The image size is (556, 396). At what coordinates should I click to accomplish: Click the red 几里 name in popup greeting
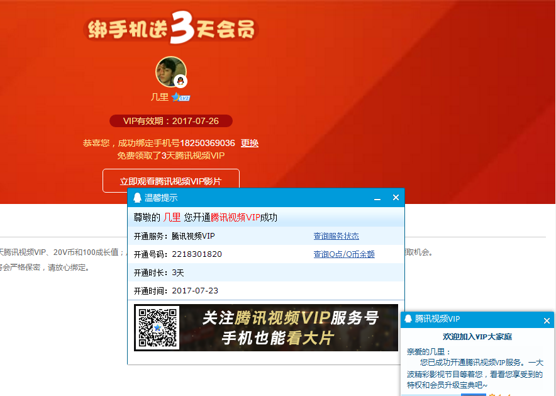click(x=172, y=217)
